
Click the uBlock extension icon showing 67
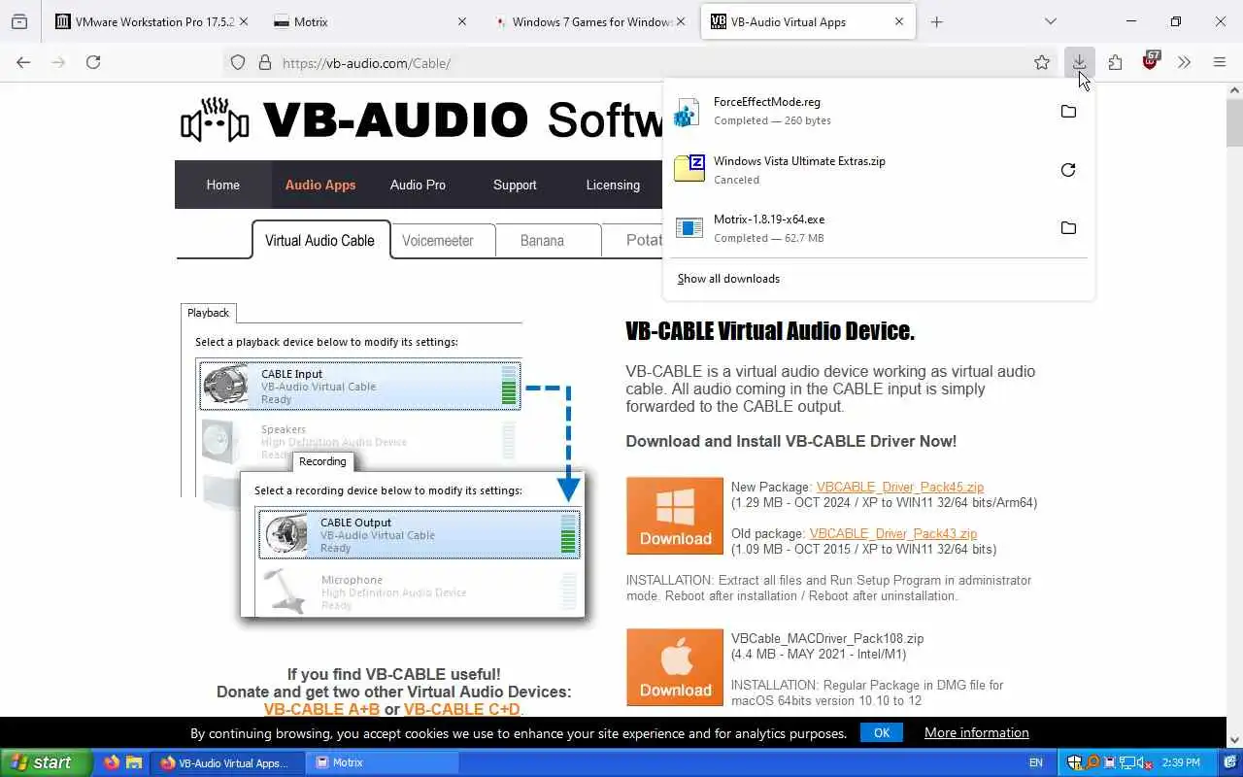point(1151,61)
